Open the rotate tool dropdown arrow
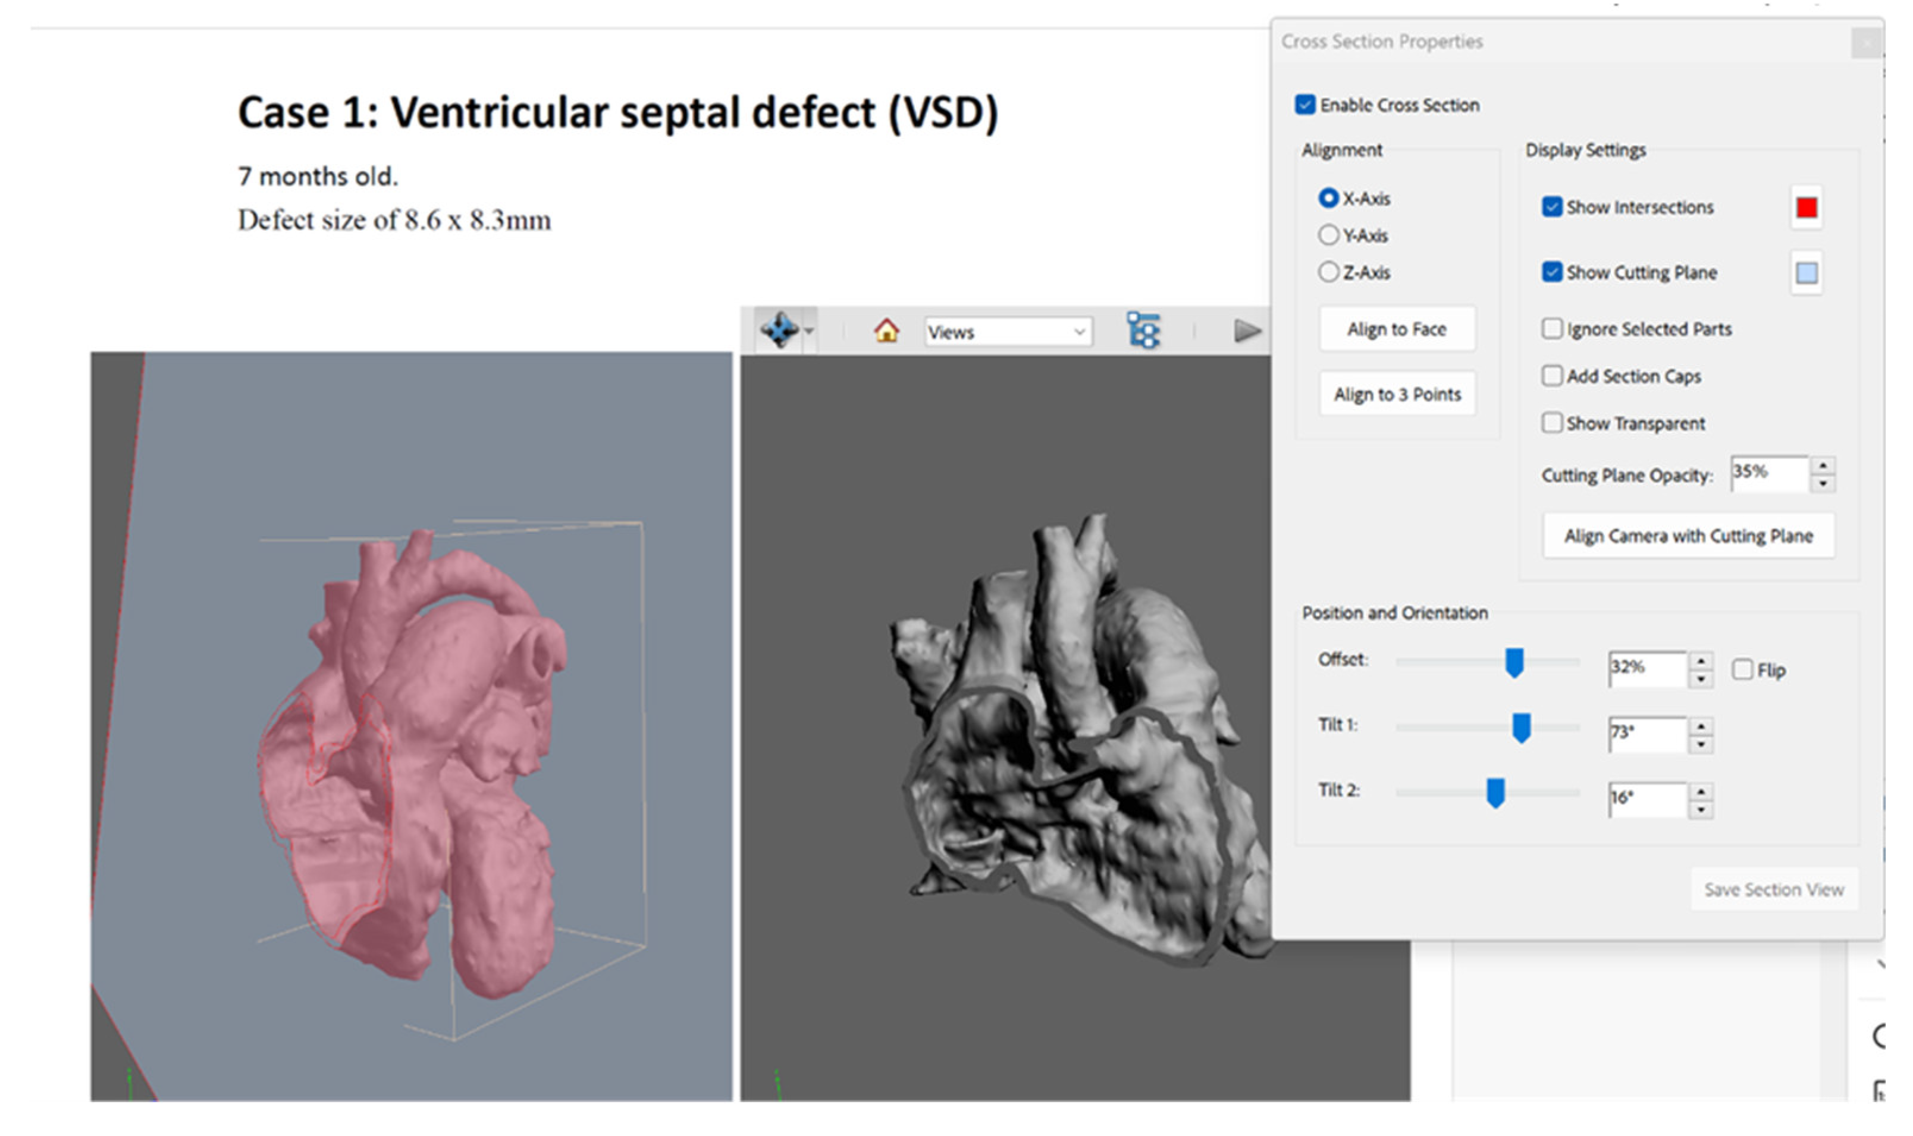The image size is (1913, 1136). (x=809, y=332)
